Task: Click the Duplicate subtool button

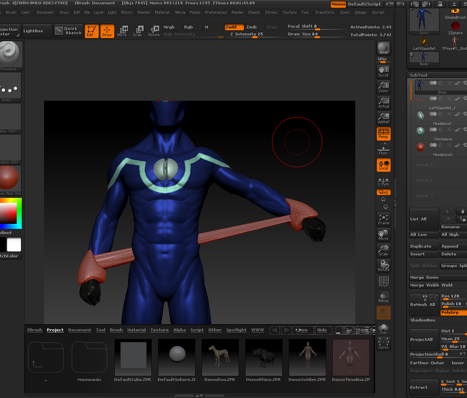Action: 423,246
